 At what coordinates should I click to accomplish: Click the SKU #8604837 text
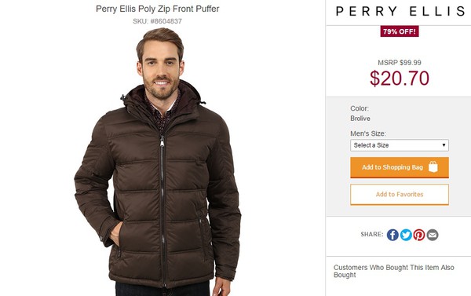(158, 21)
